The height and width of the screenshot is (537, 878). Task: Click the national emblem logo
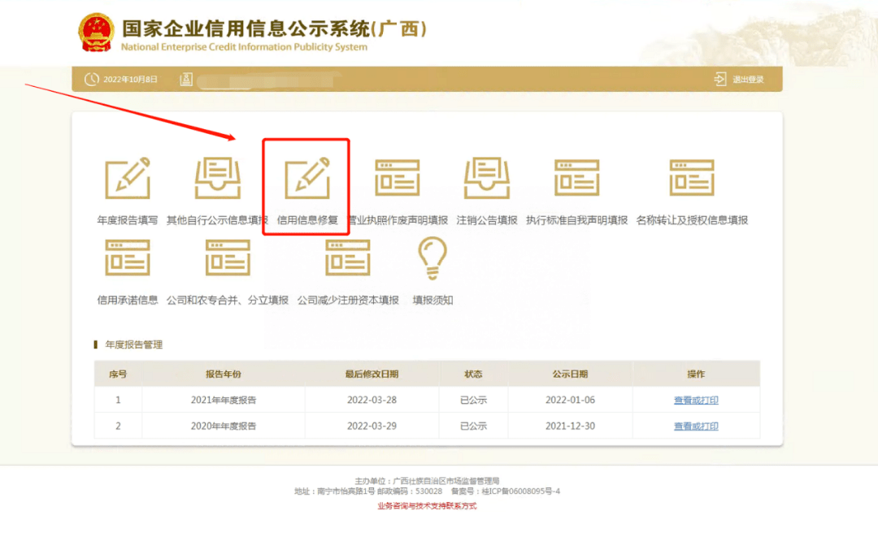tap(96, 32)
